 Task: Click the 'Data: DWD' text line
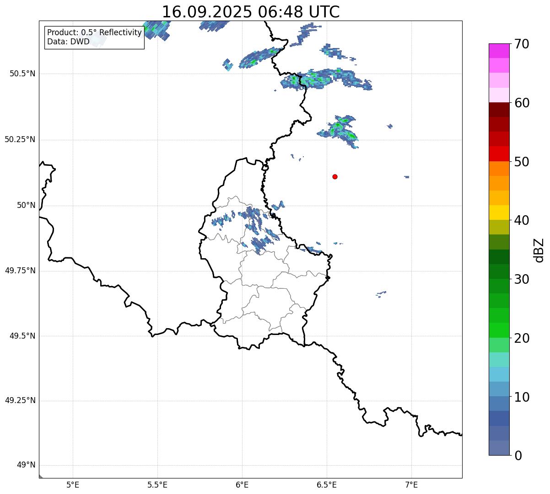pos(69,42)
